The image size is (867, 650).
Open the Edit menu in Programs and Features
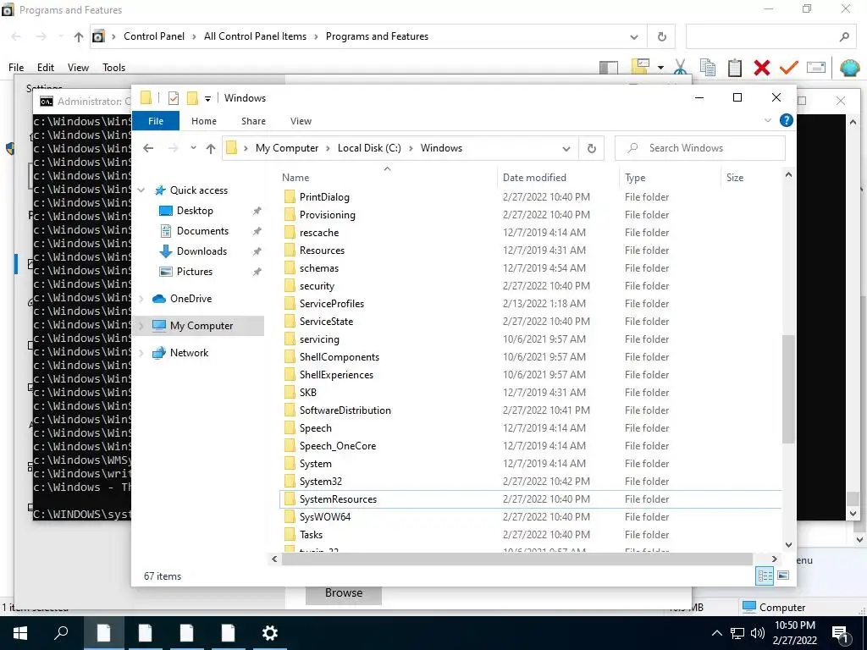(x=46, y=68)
